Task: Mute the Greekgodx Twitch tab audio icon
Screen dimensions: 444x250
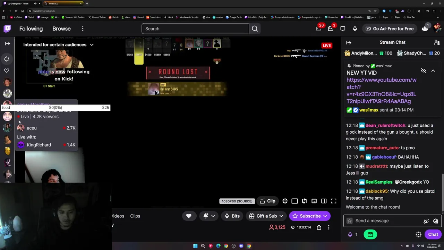Action: coord(35,3)
